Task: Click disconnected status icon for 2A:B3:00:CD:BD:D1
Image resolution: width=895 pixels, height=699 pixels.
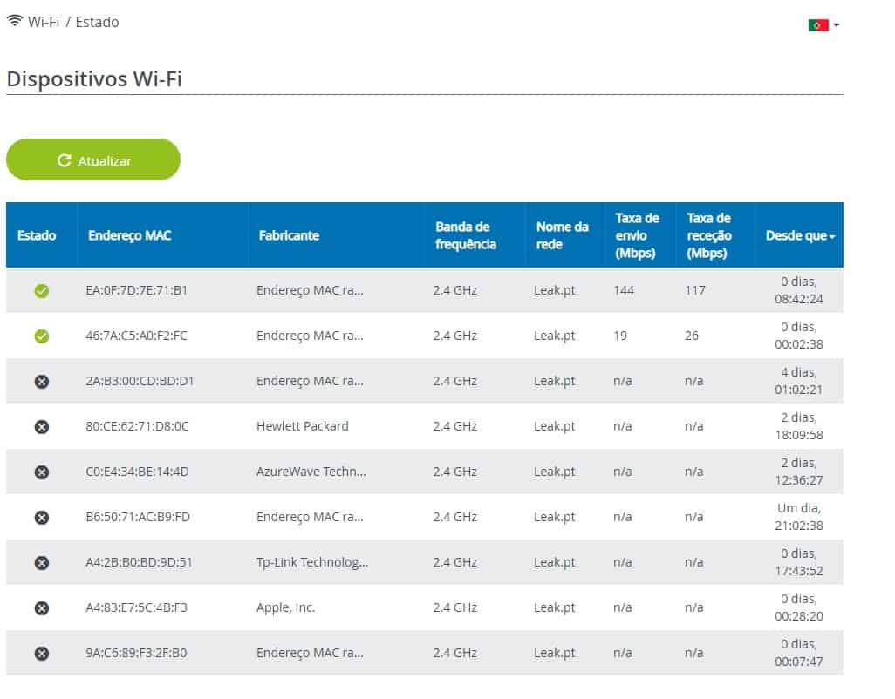Action: click(41, 382)
